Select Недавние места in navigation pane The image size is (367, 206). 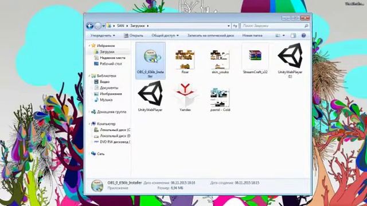pos(112,58)
